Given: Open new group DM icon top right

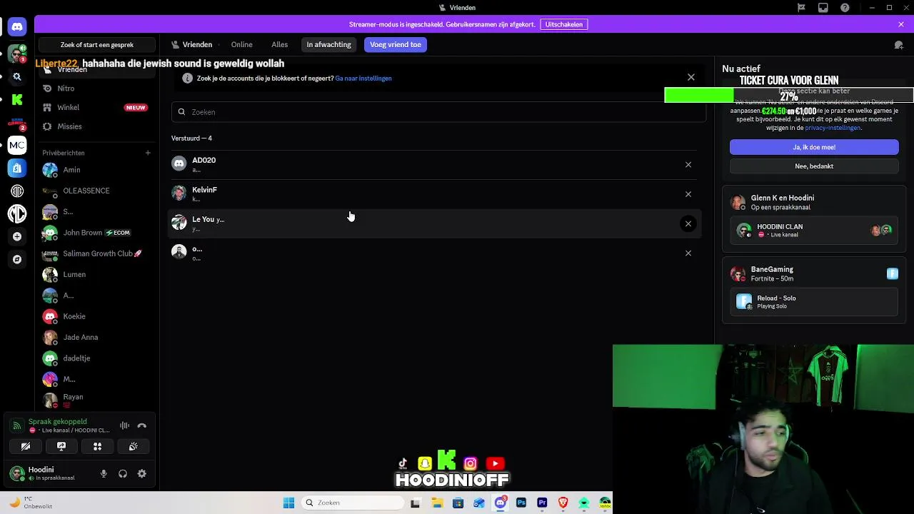Looking at the screenshot, I should (899, 45).
